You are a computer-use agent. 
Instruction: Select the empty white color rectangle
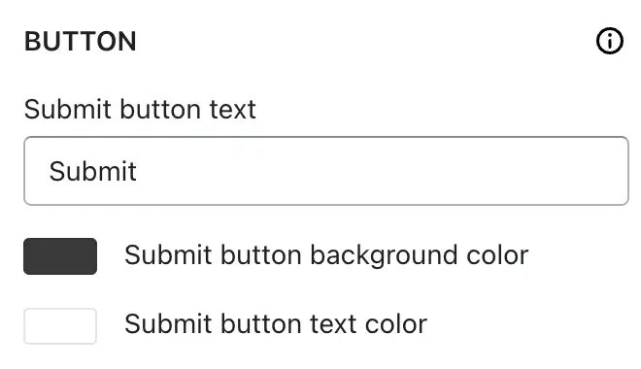60,326
